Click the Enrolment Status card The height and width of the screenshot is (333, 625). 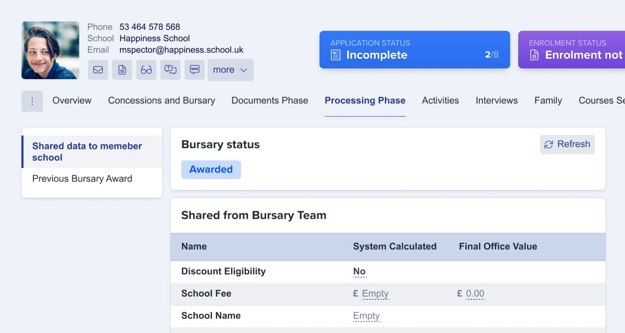pyautogui.click(x=571, y=49)
